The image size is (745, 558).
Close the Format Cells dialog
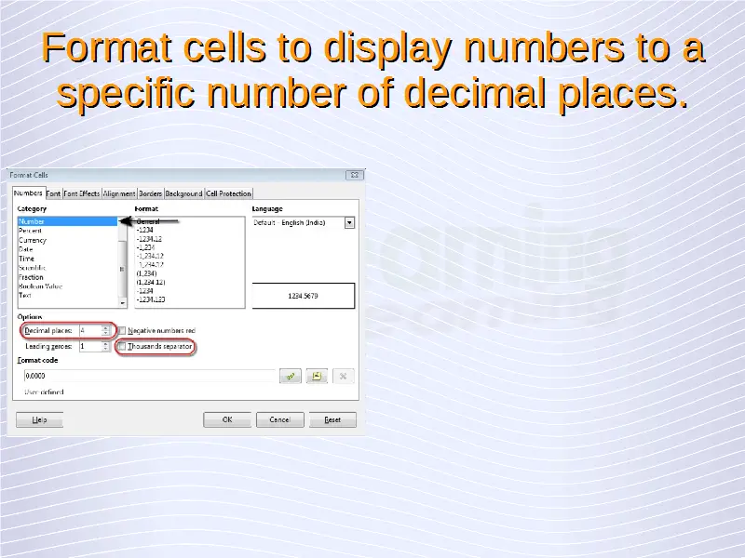click(354, 175)
